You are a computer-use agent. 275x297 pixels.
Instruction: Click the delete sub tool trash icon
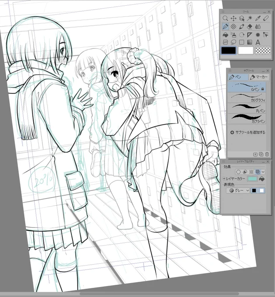point(267,154)
